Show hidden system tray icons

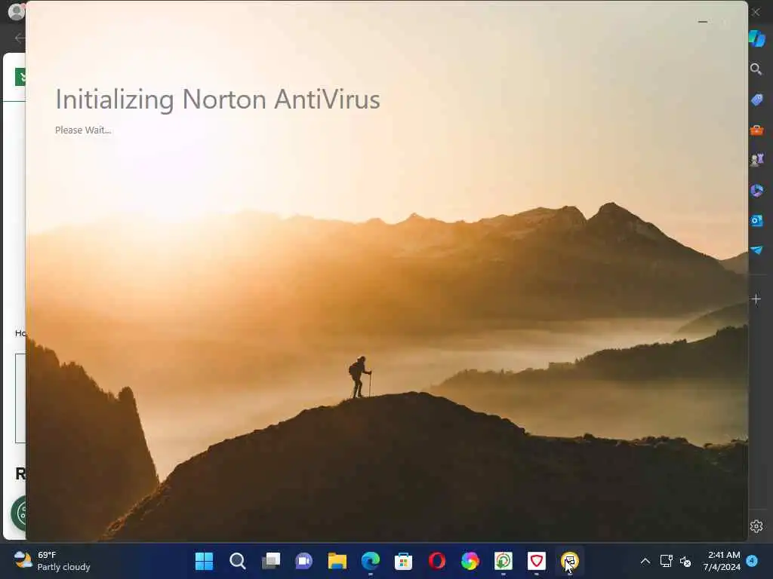645,561
